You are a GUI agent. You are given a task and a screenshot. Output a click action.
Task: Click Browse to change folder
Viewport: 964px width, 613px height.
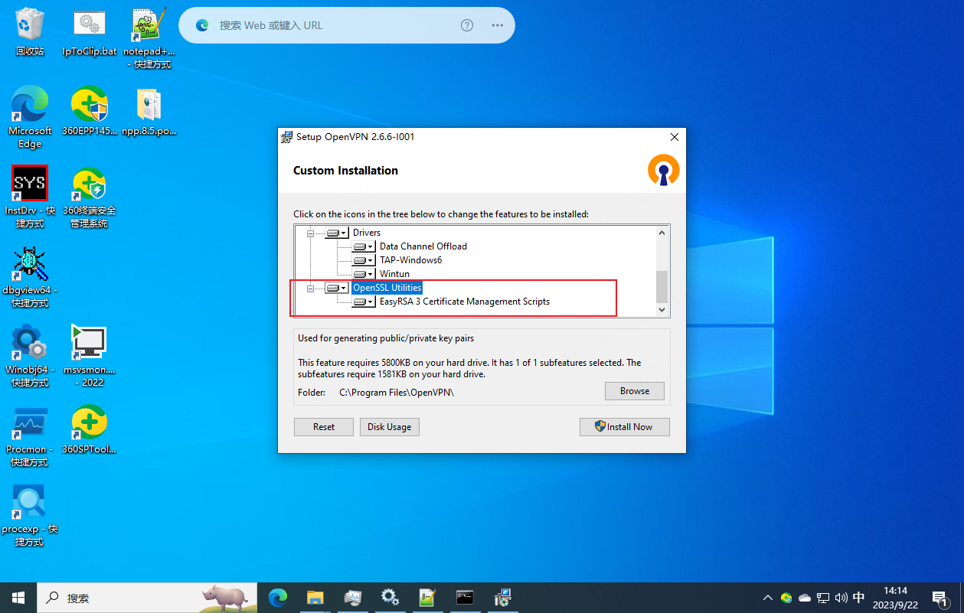coord(635,391)
